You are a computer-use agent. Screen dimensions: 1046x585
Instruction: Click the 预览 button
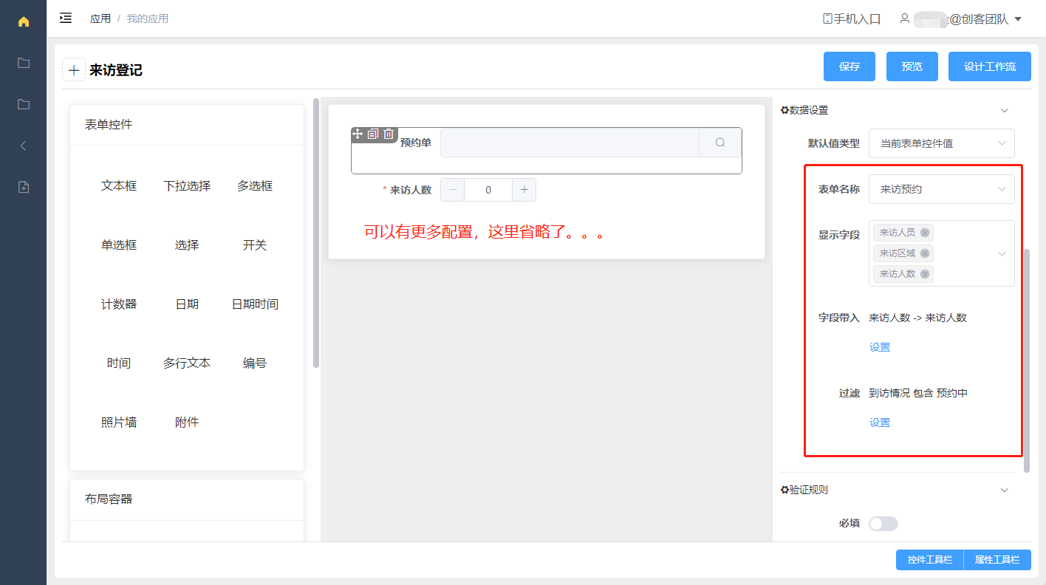coord(912,66)
